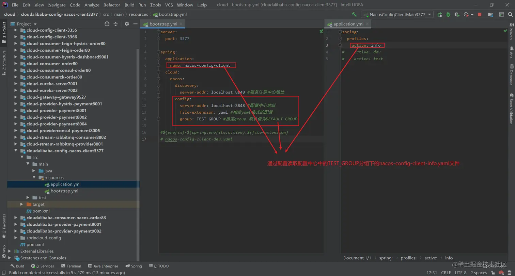Open Project panel settings gear
The width and height of the screenshot is (515, 276).
click(x=127, y=24)
